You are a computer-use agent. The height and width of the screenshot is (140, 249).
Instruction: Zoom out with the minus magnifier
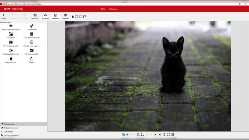point(123,134)
